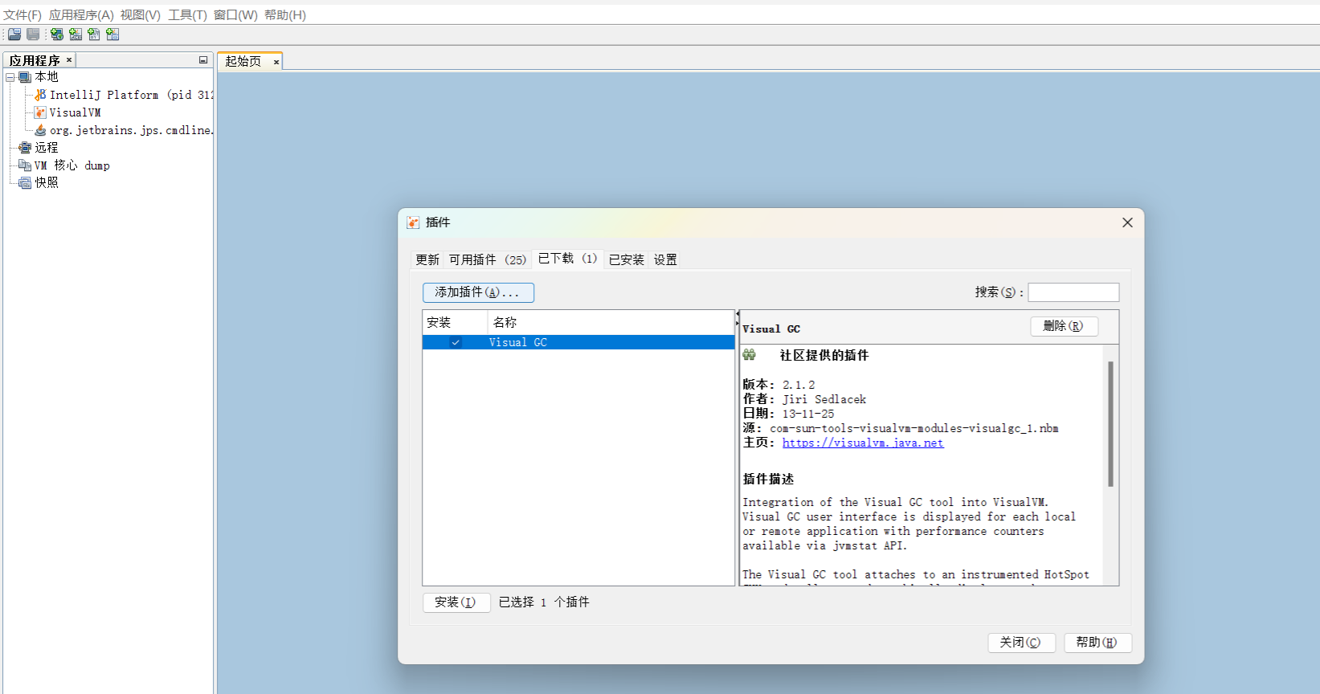Close the 插件 dialog with the X
Image resolution: width=1320 pixels, height=694 pixels.
pos(1127,222)
